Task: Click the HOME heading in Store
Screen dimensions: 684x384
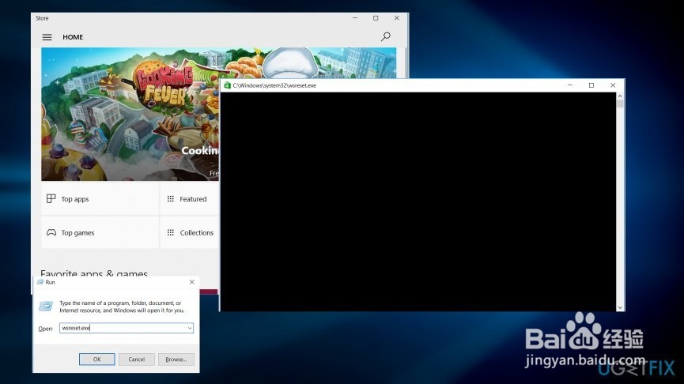Action: point(73,37)
